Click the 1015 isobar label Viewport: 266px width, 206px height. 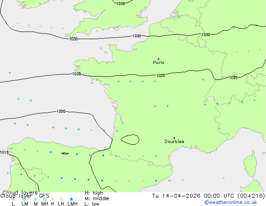pos(4,152)
